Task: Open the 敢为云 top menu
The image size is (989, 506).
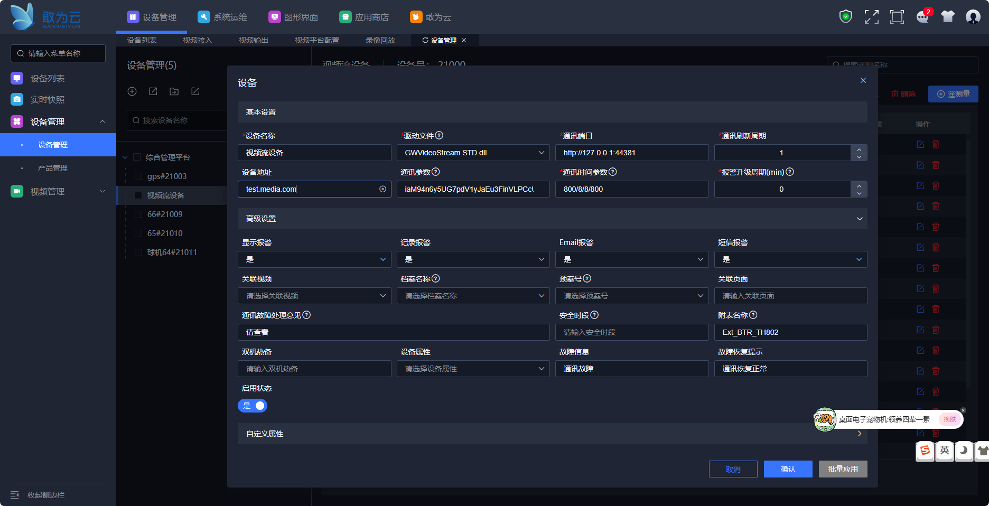Action: (431, 17)
